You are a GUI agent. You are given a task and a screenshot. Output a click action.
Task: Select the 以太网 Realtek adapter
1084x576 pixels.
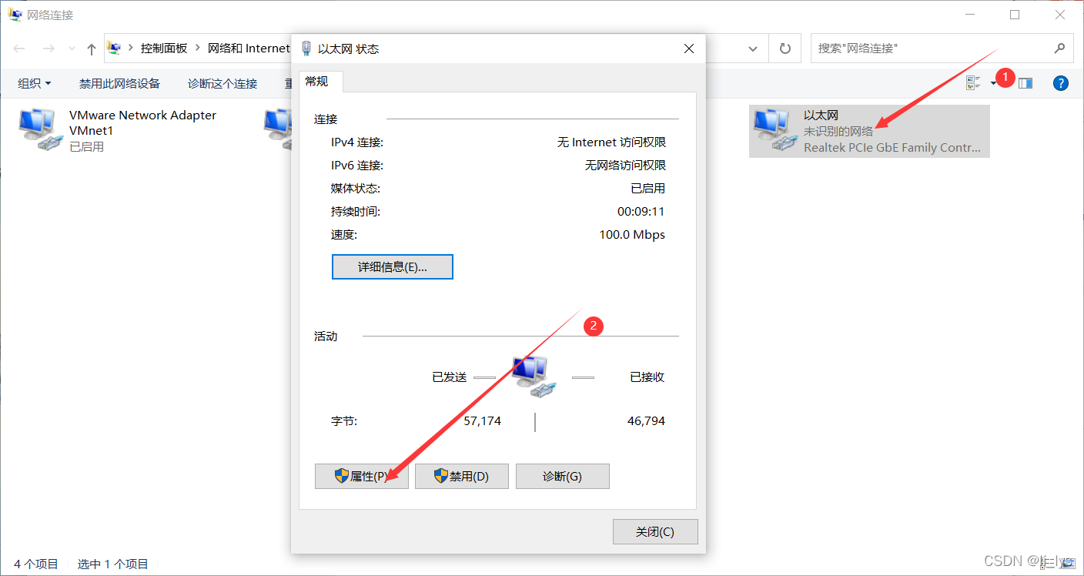869,131
